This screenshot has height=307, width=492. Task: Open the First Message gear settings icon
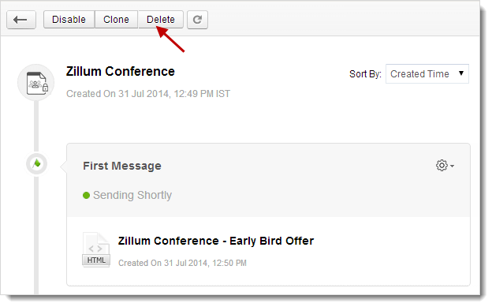442,165
